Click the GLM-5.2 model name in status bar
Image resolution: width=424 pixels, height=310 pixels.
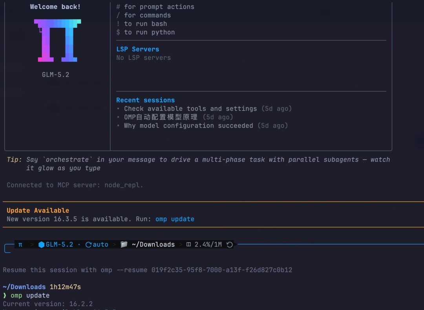(x=60, y=245)
